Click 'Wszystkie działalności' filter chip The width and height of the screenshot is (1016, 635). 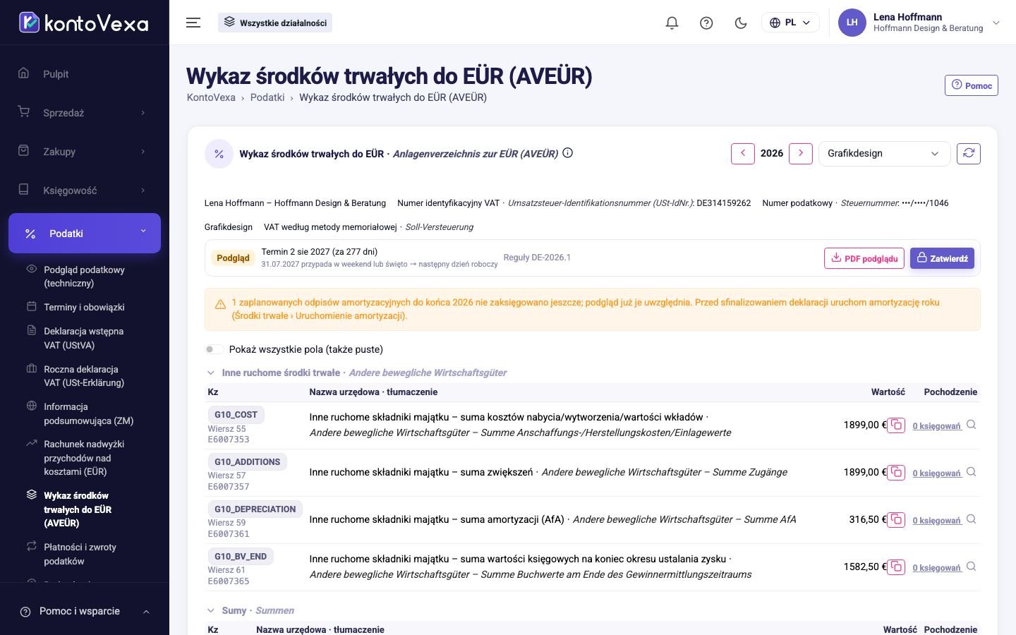tap(275, 23)
